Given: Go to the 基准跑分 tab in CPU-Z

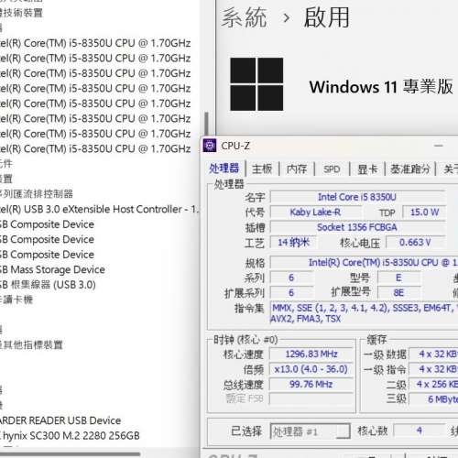Looking at the screenshot, I should coord(409,169).
